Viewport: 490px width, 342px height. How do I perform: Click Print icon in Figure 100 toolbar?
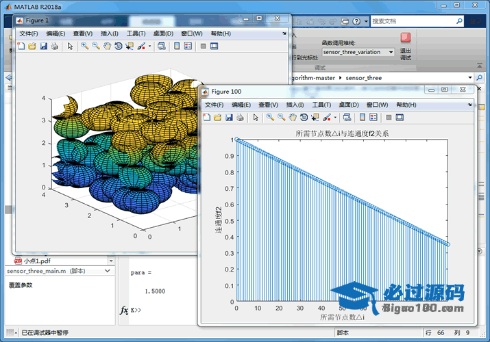pos(240,118)
